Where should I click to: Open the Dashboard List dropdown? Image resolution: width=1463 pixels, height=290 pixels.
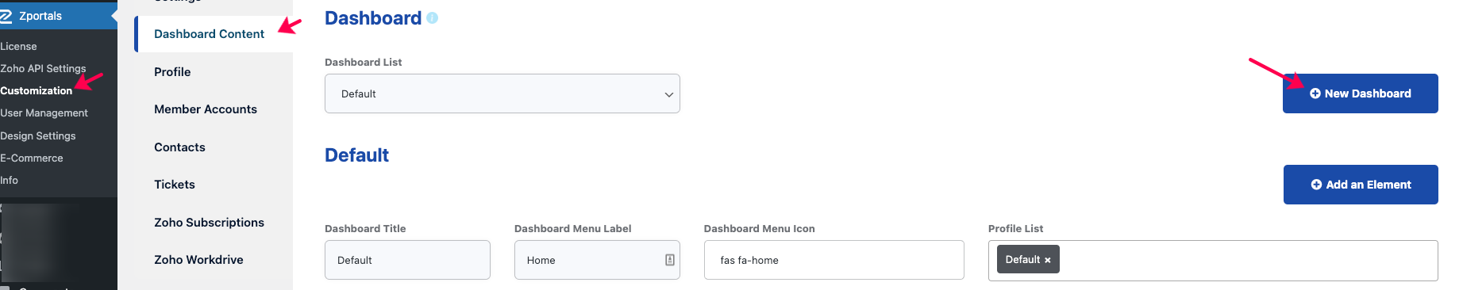(502, 93)
